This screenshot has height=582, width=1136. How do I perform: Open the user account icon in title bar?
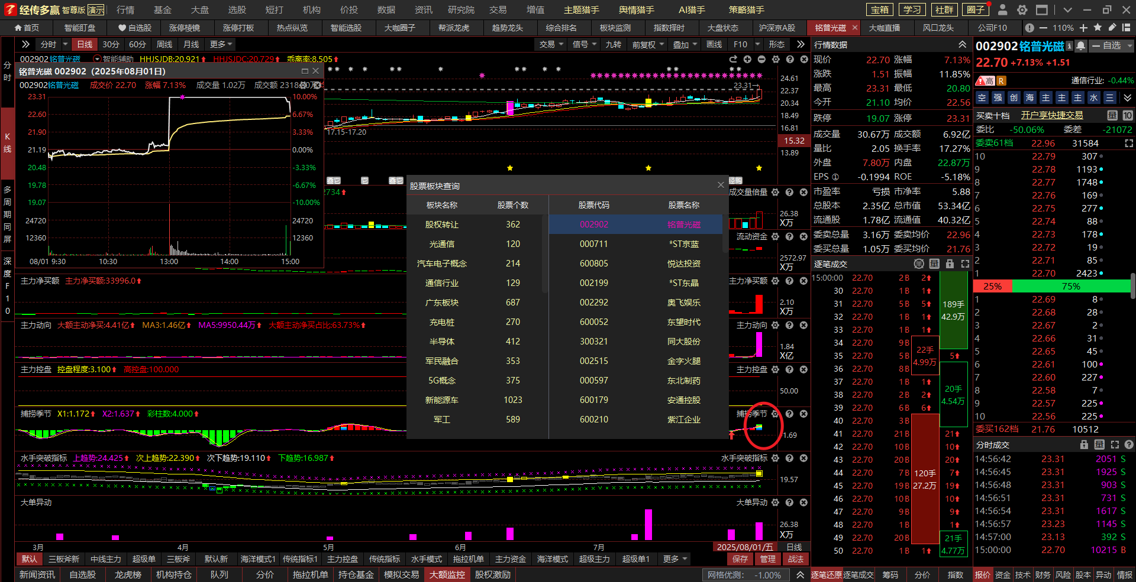(x=1002, y=9)
